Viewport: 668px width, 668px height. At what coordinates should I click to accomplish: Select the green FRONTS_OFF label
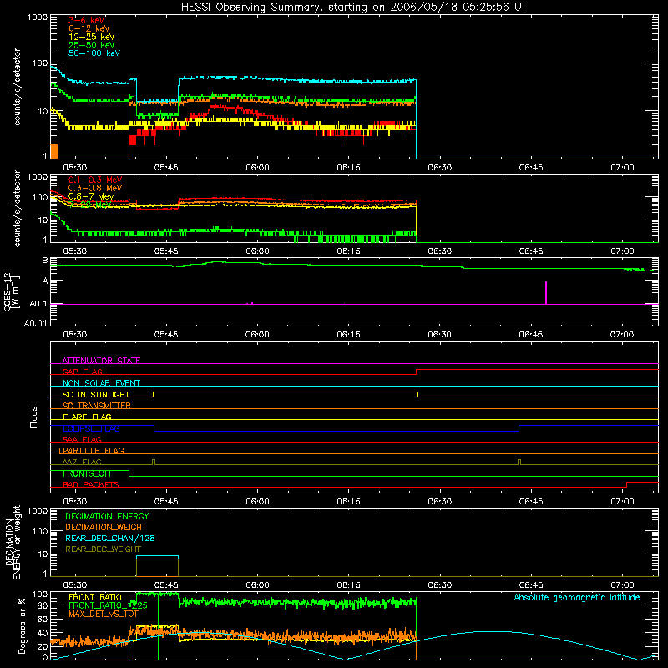pos(89,473)
